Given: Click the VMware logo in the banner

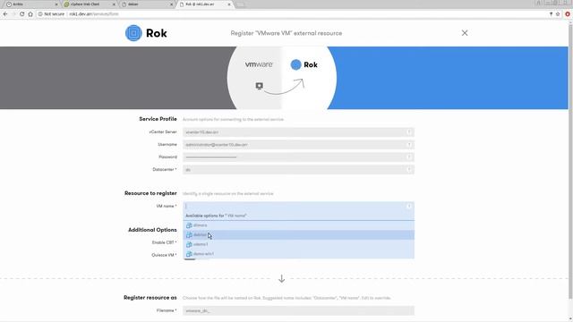Looking at the screenshot, I should click(259, 64).
